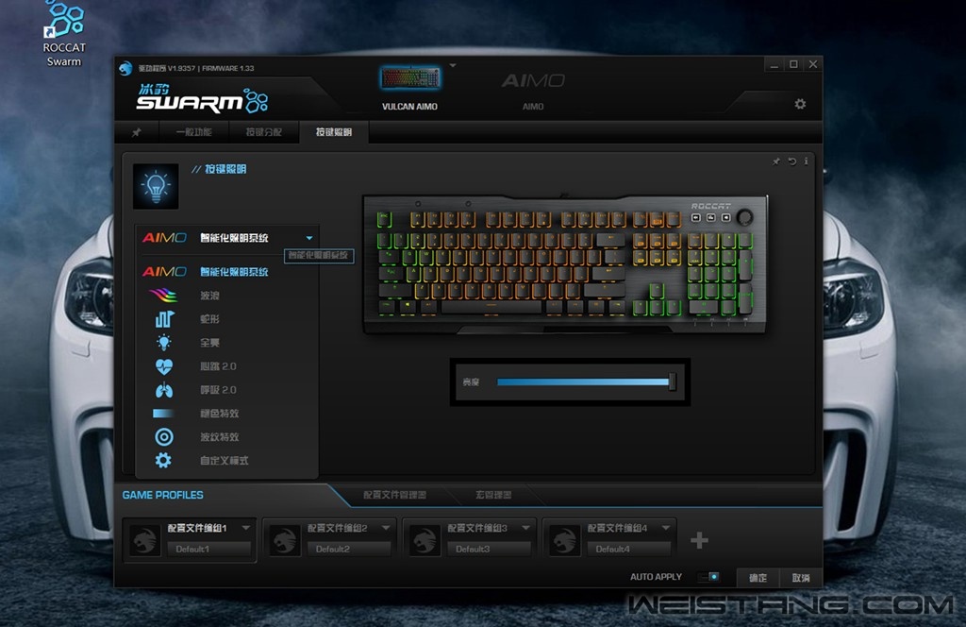Select the rainbow wave effect icon
The height and width of the screenshot is (627, 966).
point(163,296)
